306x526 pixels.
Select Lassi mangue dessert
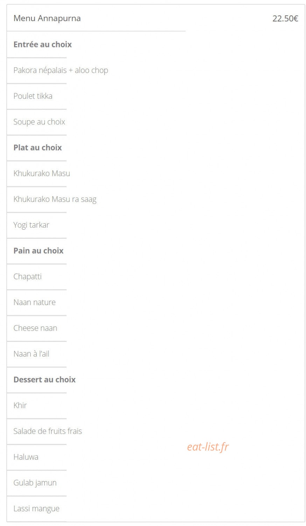[x=36, y=509]
